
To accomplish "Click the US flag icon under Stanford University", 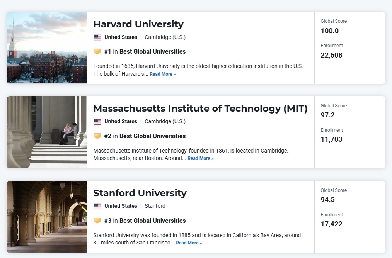I will click(97, 206).
